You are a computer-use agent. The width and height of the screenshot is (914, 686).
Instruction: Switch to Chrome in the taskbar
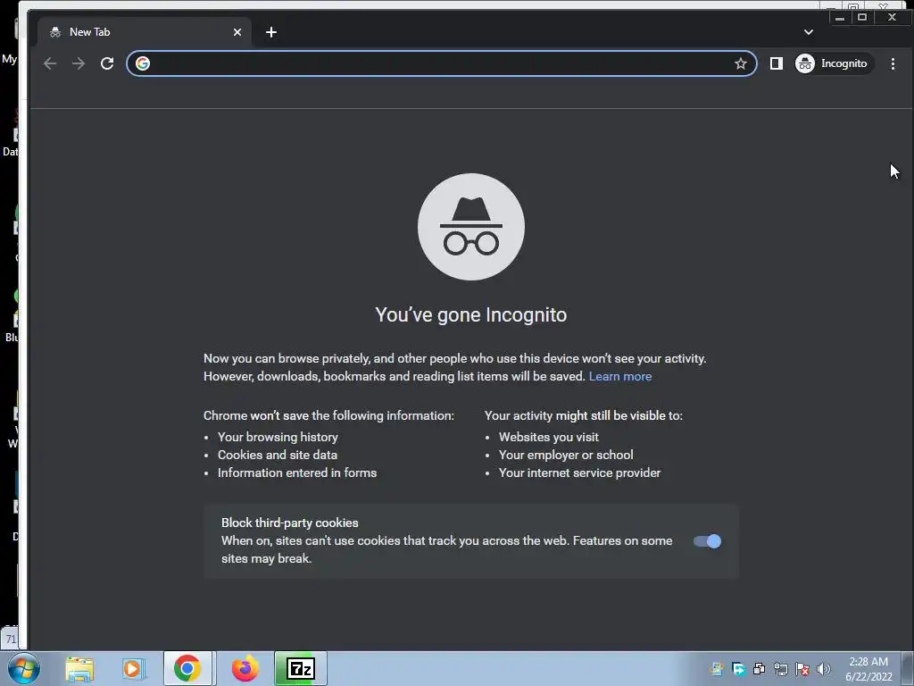187,668
